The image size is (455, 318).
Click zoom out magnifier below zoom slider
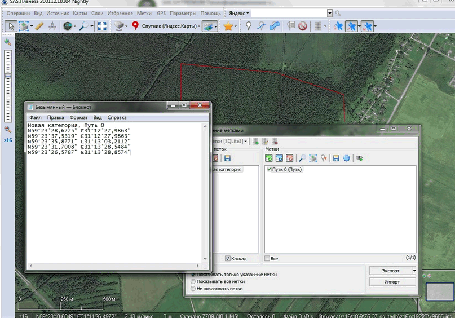(8, 129)
